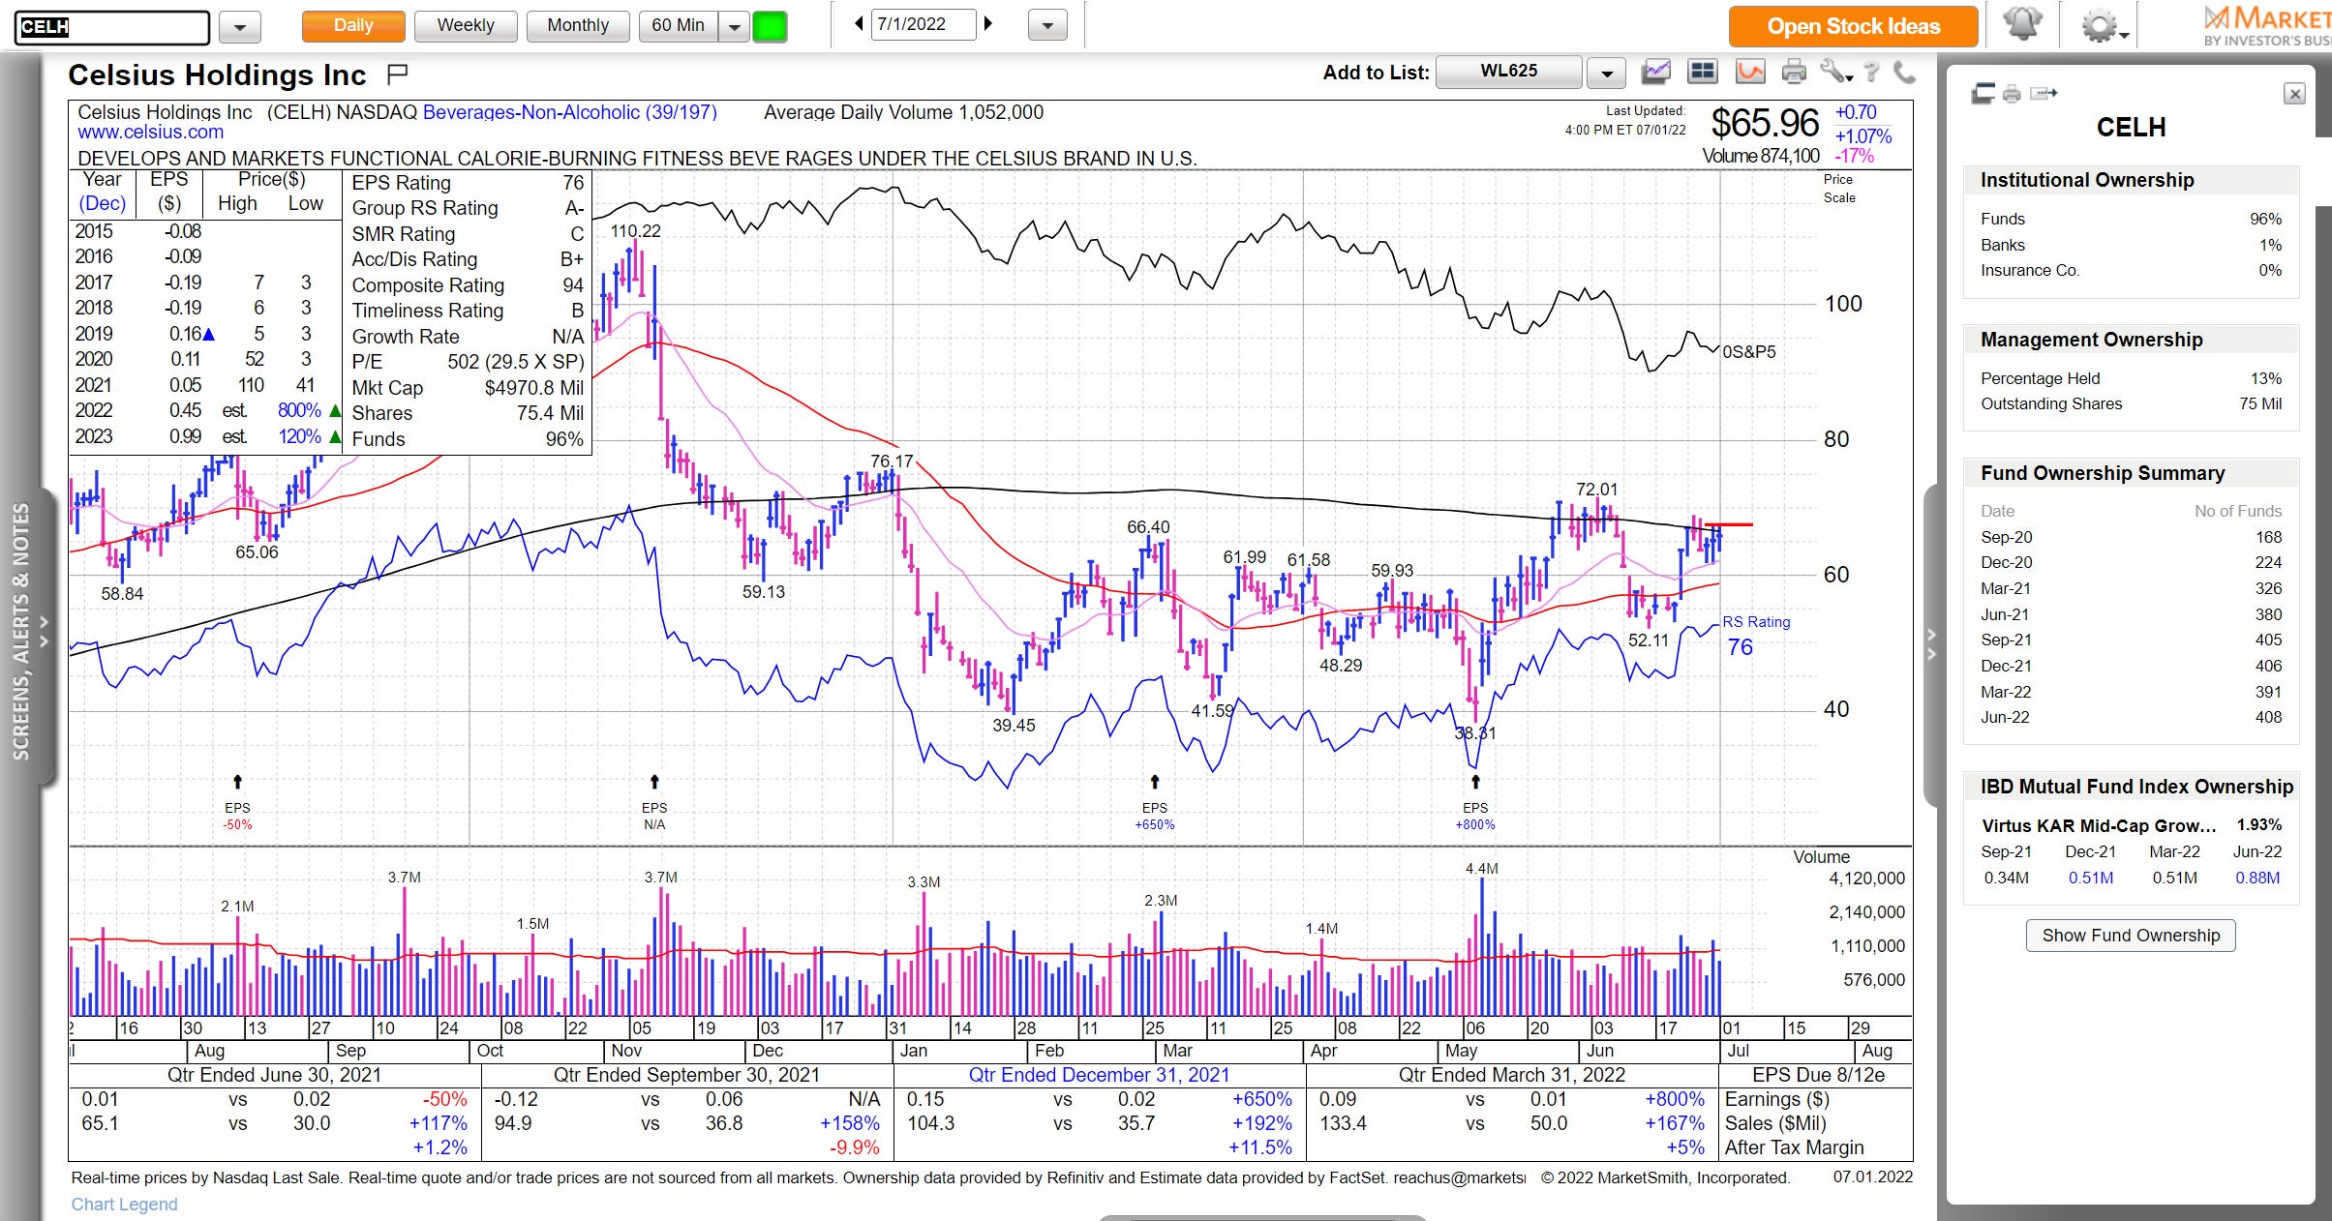Click the Jun-22 fund value 0.88M
The width and height of the screenshot is (2332, 1221).
(2257, 878)
